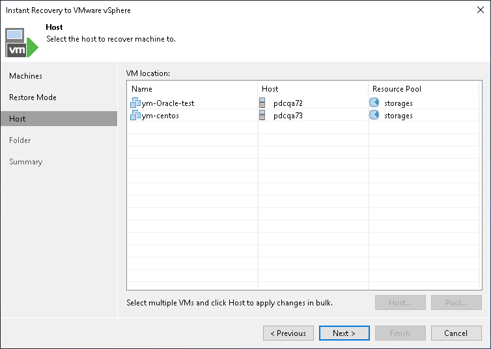Click the host server icon for pdcqa73
The height and width of the screenshot is (349, 491).
click(x=262, y=115)
